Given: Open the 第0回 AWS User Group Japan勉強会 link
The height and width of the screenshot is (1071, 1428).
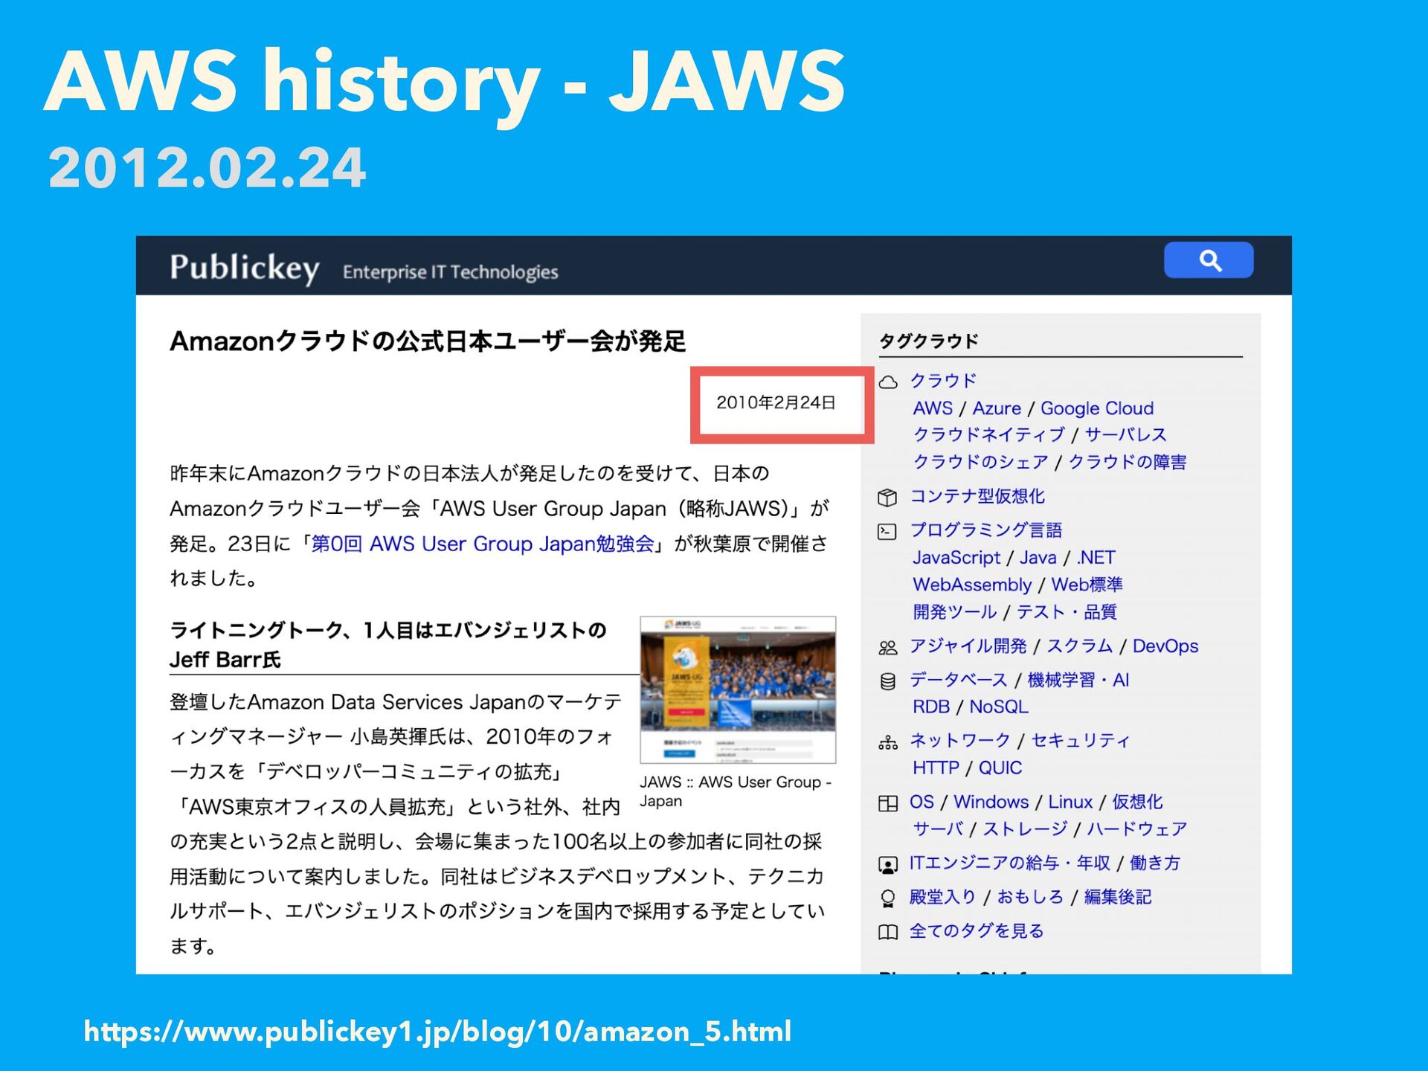Looking at the screenshot, I should 482,544.
